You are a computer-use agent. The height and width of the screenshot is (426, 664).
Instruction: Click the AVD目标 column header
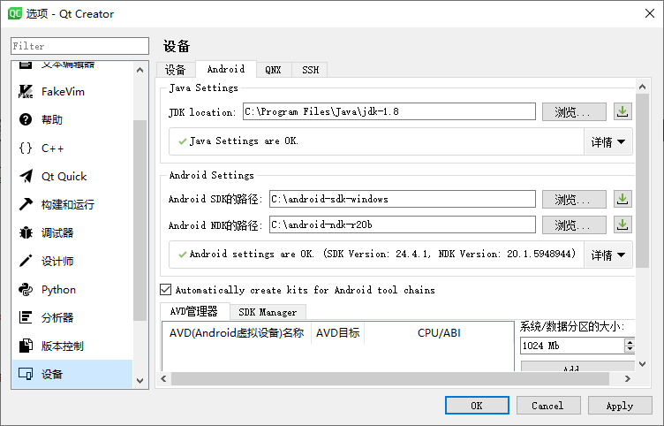337,332
